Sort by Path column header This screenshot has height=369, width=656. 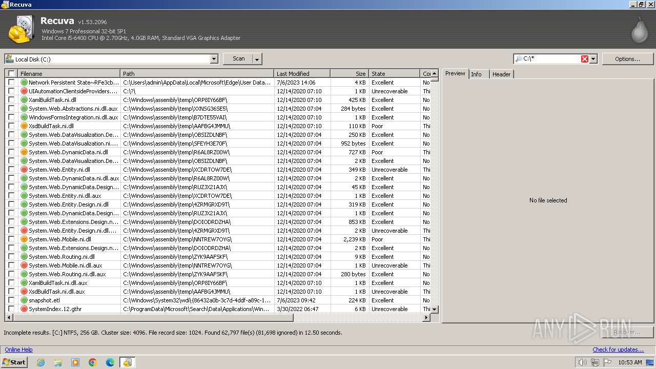(197, 74)
